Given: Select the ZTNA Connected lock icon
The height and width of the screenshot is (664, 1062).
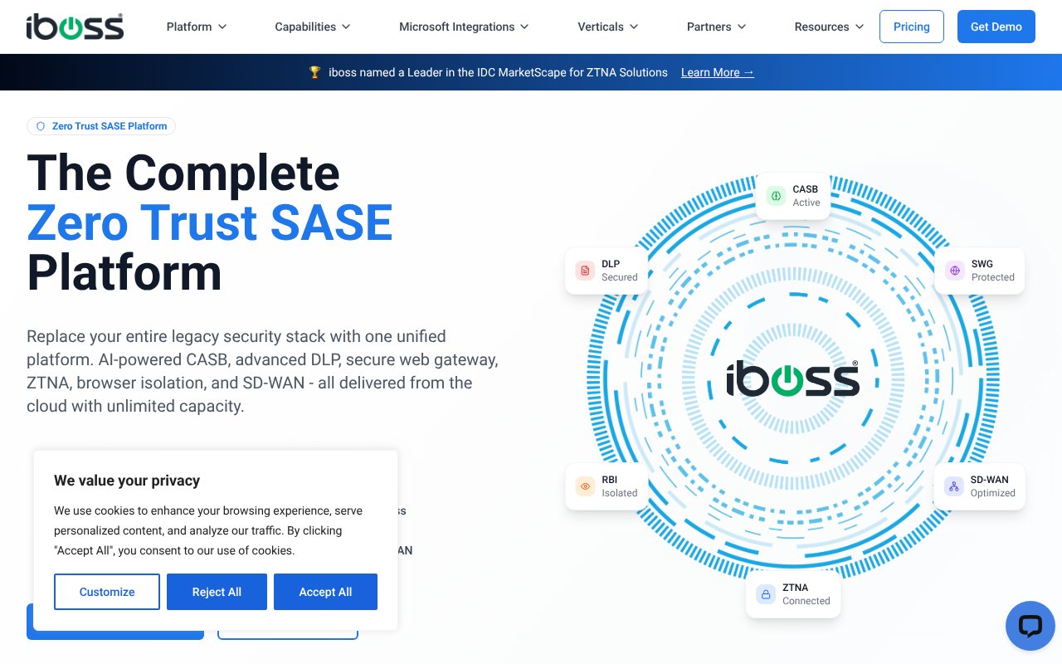Looking at the screenshot, I should pyautogui.click(x=765, y=594).
